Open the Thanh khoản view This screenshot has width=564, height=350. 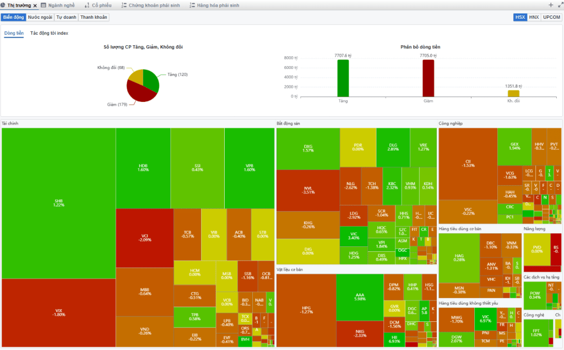[94, 17]
